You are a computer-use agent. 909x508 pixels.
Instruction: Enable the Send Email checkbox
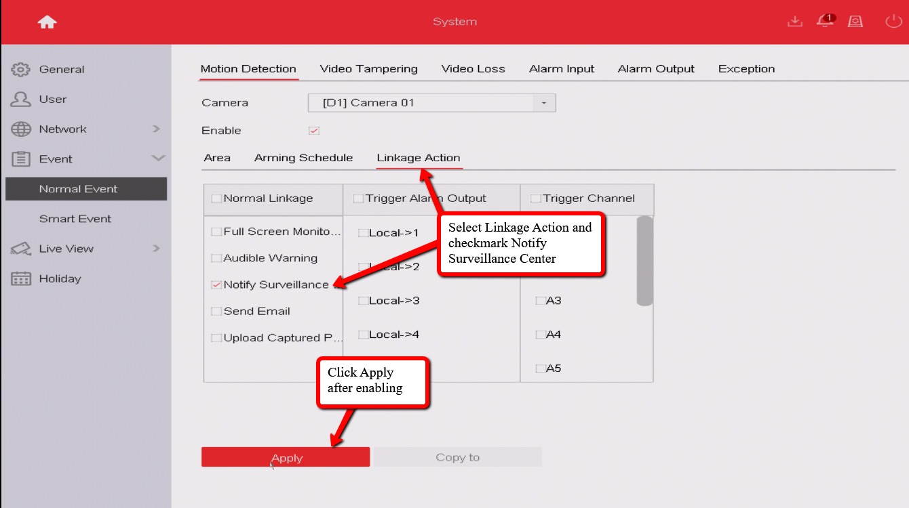[216, 312]
